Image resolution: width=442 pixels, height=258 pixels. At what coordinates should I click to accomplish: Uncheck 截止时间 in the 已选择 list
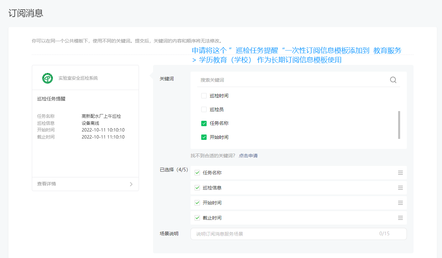[197, 218]
